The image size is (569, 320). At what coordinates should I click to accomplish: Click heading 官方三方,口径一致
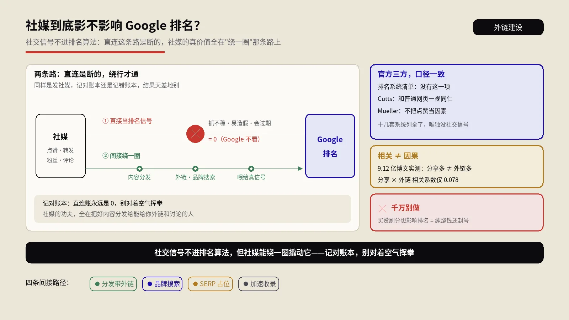pyautogui.click(x=411, y=74)
